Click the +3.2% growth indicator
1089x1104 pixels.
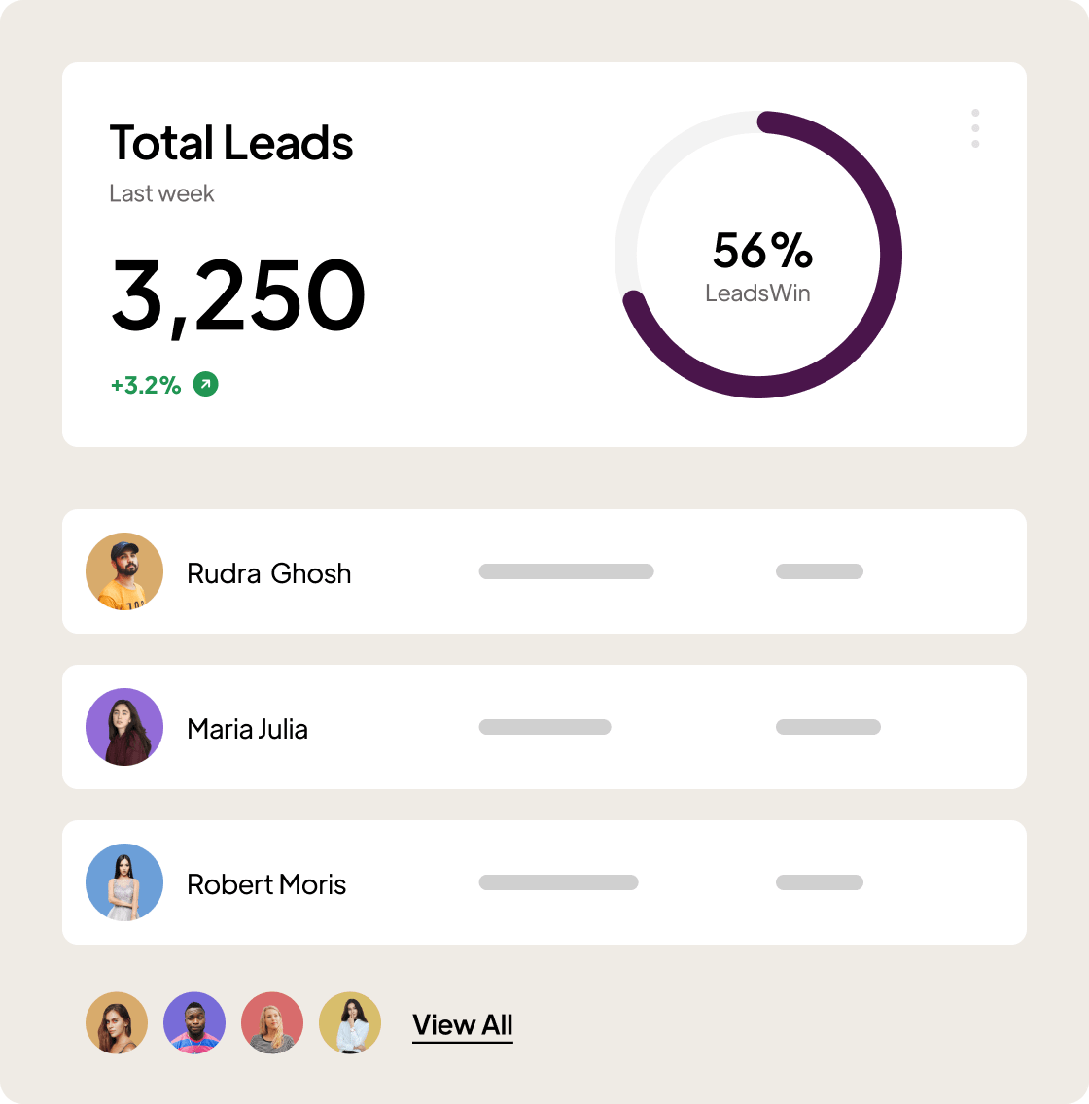pos(146,385)
